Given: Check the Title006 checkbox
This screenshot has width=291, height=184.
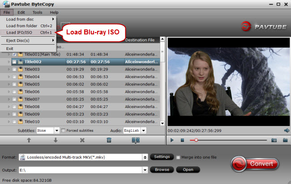Looking at the screenshot, I should pos(14,92).
